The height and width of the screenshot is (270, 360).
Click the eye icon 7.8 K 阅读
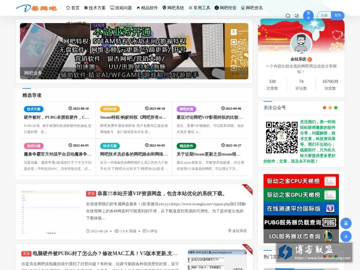(125, 231)
